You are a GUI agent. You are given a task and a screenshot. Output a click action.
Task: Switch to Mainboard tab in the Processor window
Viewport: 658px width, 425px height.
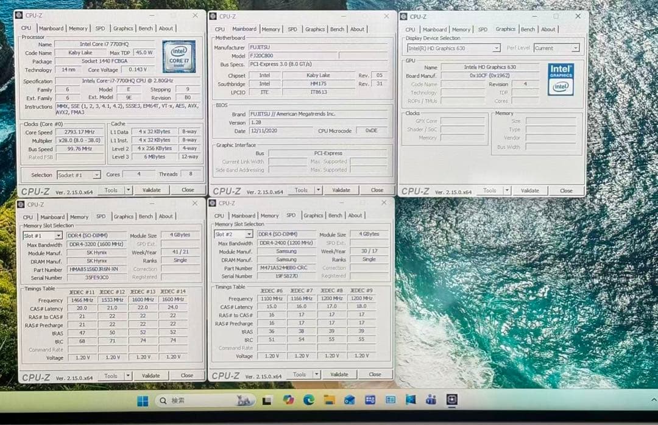pos(51,29)
